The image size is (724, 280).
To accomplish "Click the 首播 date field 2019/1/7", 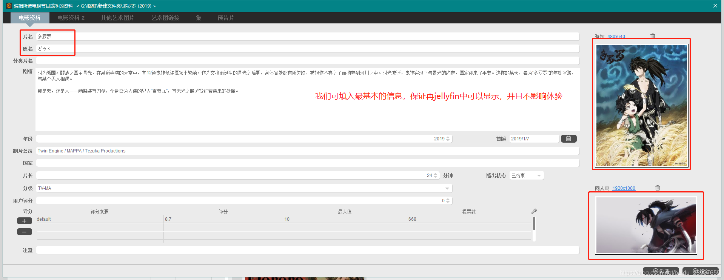I will coord(534,138).
